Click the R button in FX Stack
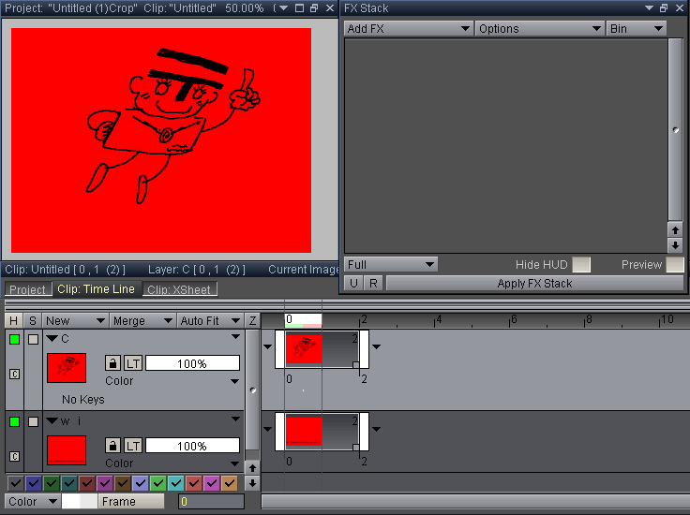 coord(373,284)
